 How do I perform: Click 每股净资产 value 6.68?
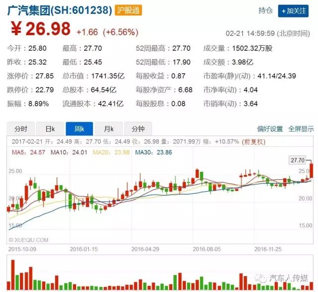185,90
